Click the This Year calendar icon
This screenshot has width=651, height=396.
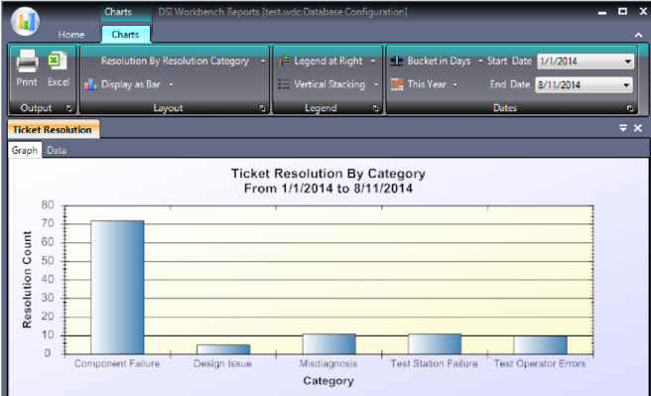397,84
